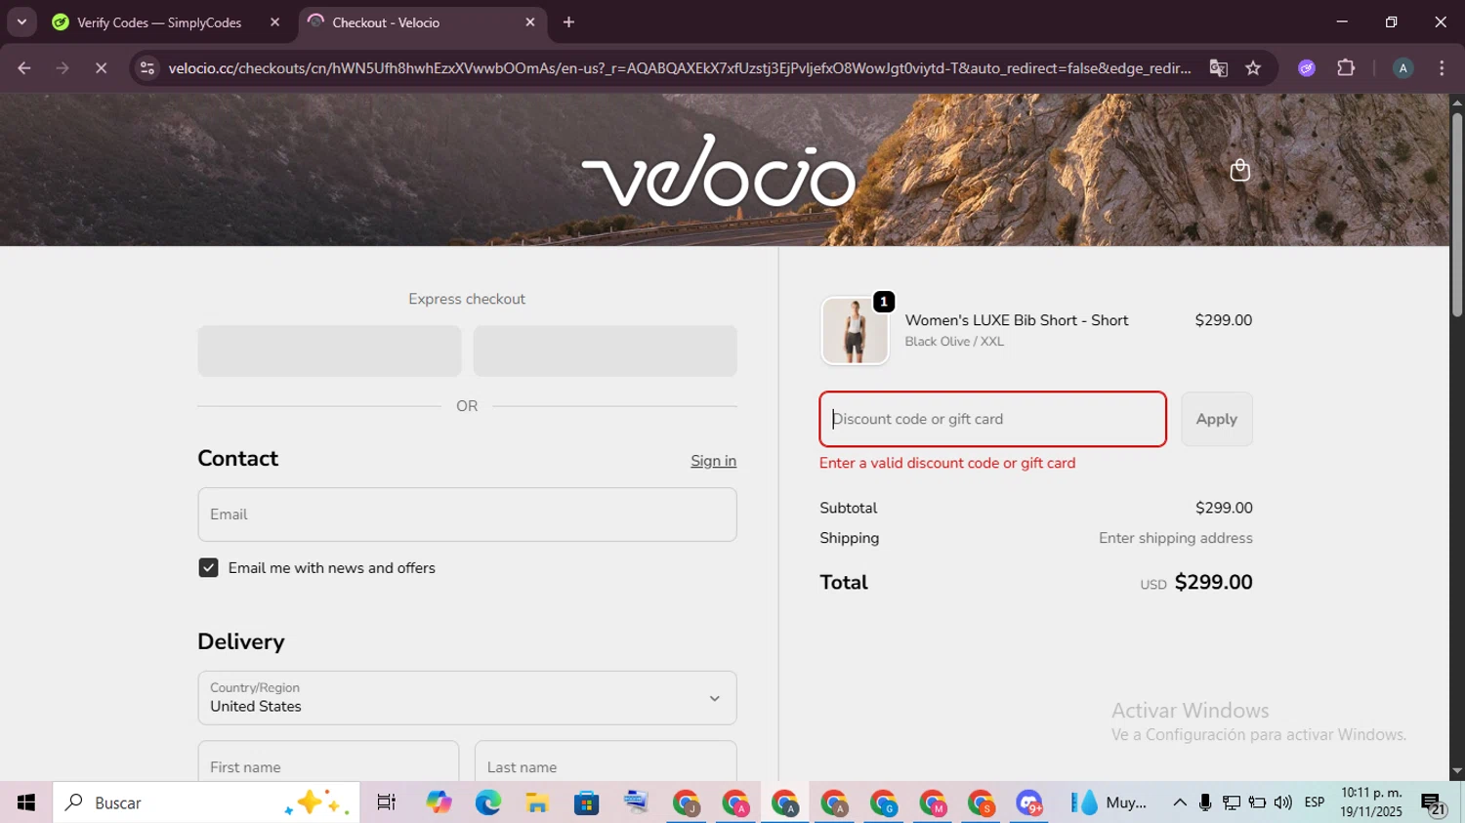Click Women's LUXE Bib Short product name

pos(1016,320)
